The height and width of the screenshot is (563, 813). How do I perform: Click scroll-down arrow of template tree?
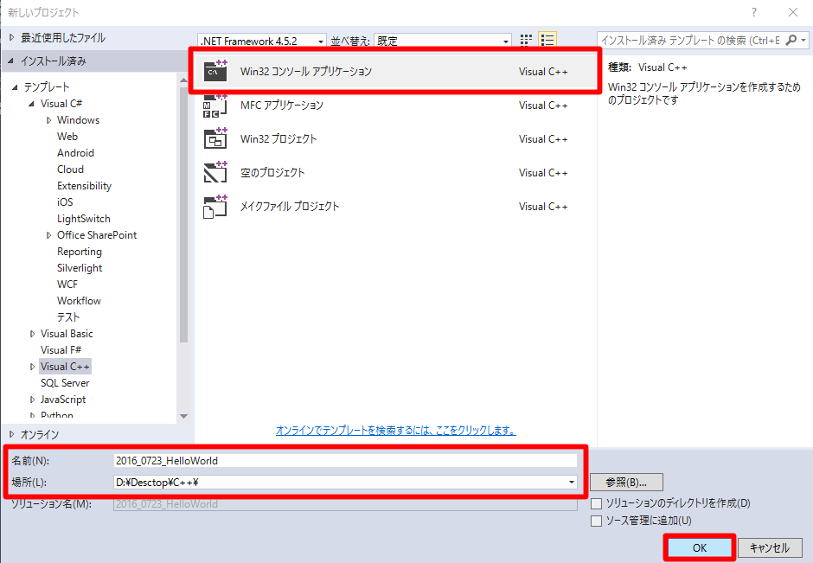pos(183,416)
